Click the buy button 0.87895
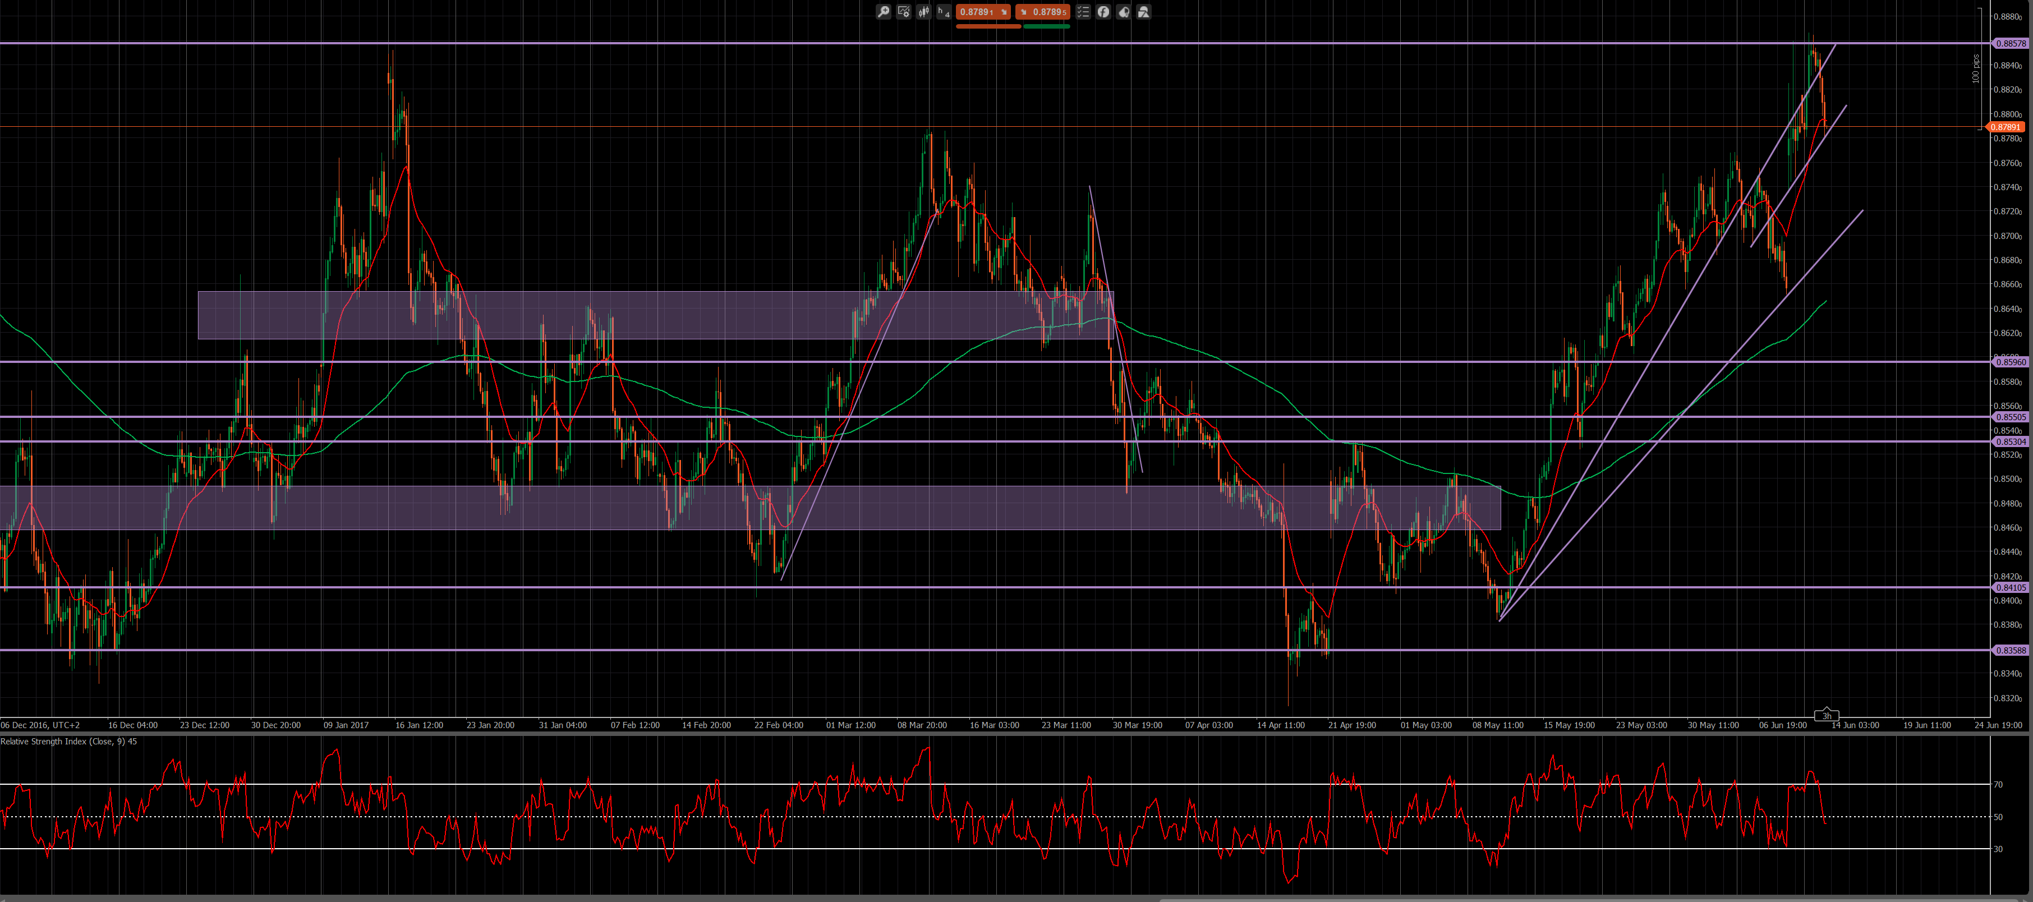The height and width of the screenshot is (902, 2033). coord(1042,12)
